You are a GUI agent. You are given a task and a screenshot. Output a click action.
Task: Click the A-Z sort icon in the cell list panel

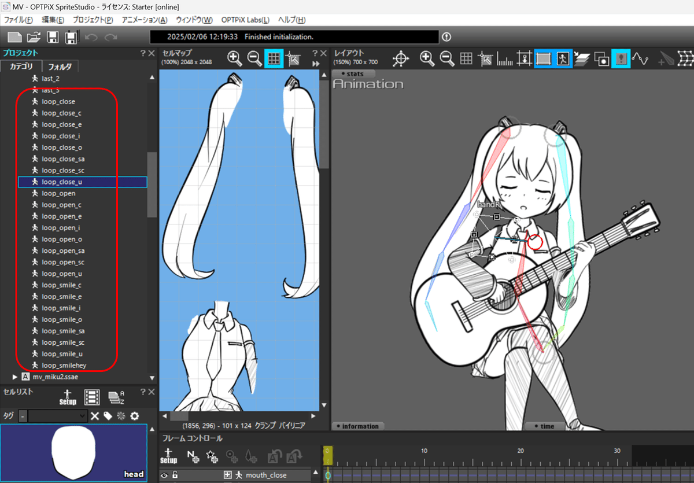tap(117, 397)
